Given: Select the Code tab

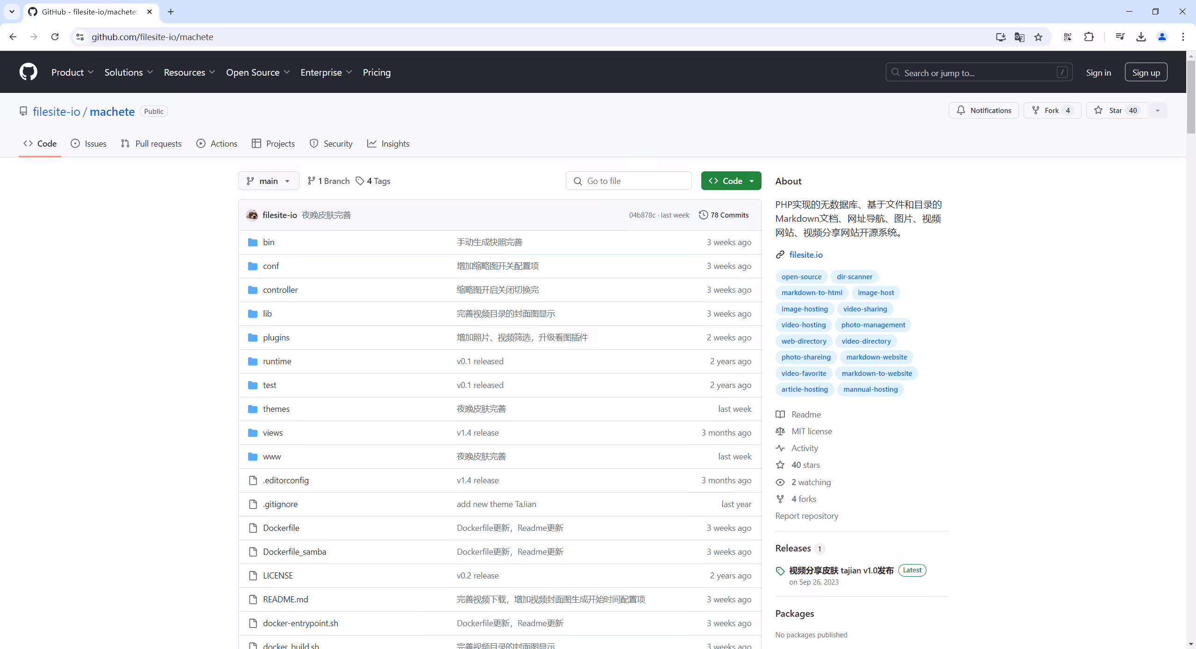Looking at the screenshot, I should click(40, 143).
